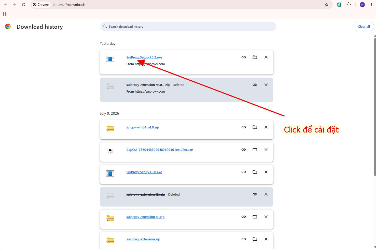Open the Extensions puzzle-piece menu
This screenshot has width=376, height=249.
[349, 5]
